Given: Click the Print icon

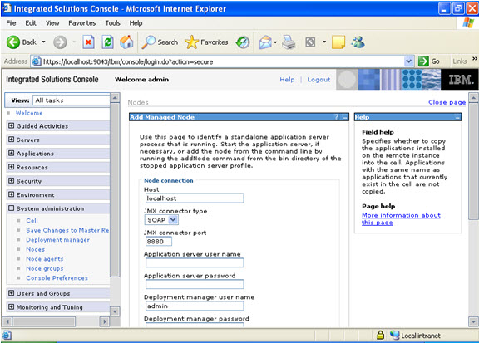Looking at the screenshot, I should [x=289, y=42].
